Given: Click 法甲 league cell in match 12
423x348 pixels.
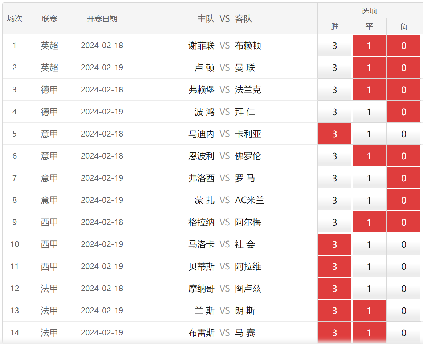Looking at the screenshot, I should point(49,288).
